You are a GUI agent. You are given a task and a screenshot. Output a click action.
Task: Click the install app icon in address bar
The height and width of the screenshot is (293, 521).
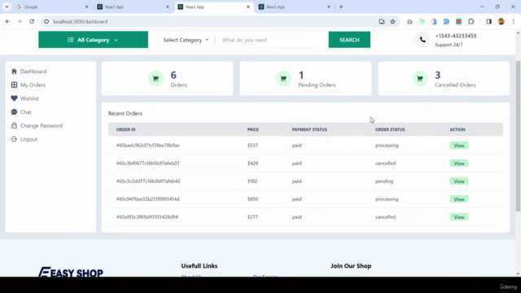pyautogui.click(x=382, y=22)
